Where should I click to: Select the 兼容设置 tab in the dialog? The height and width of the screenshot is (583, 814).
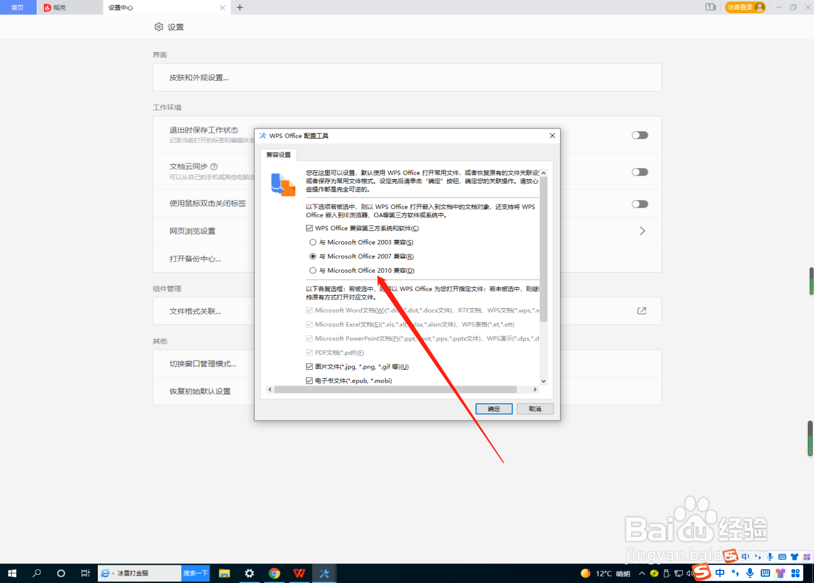pyautogui.click(x=278, y=155)
